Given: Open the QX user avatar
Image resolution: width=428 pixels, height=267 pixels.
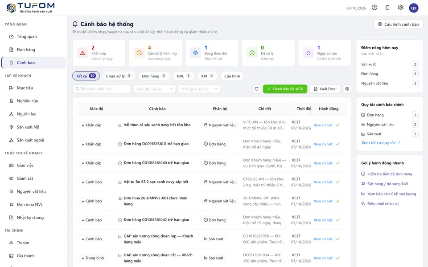Looking at the screenshot, I should click(x=414, y=8).
